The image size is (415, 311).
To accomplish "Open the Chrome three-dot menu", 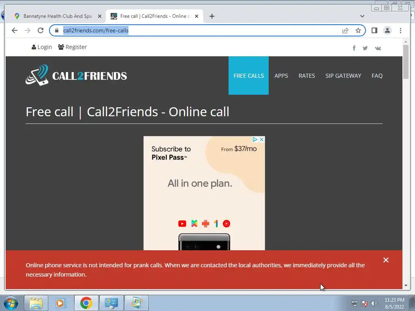I will (400, 30).
